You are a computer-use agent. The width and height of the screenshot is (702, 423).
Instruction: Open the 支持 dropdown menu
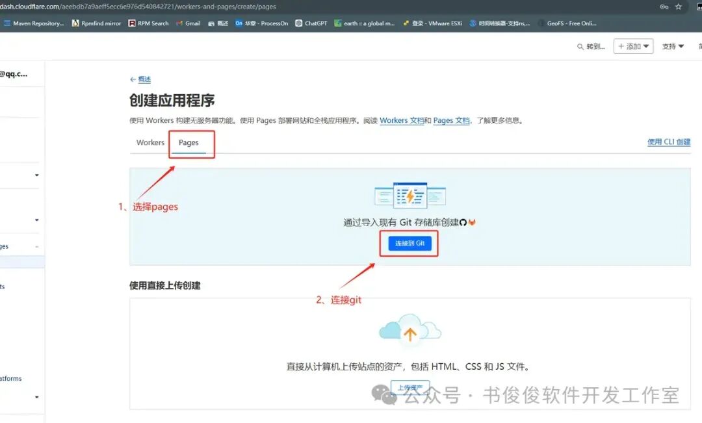click(673, 46)
